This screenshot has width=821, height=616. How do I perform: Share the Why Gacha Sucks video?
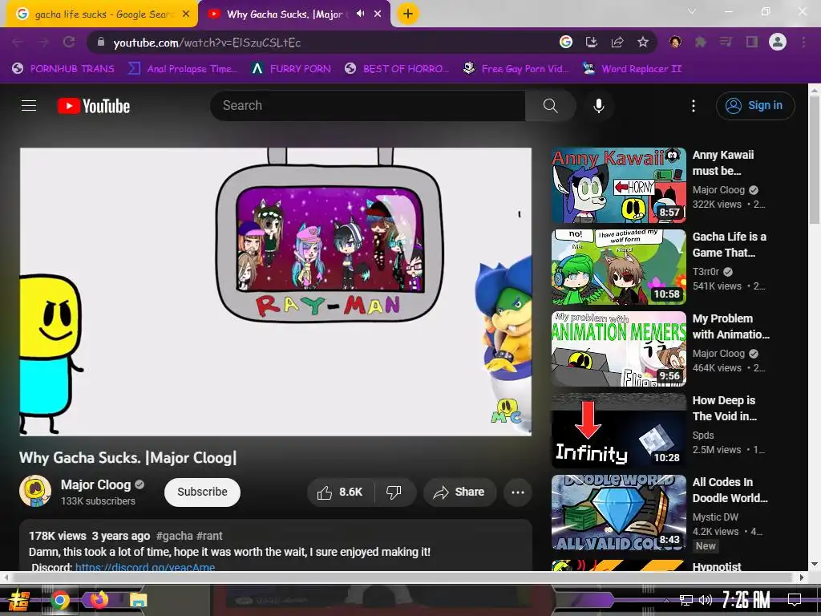pyautogui.click(x=459, y=492)
